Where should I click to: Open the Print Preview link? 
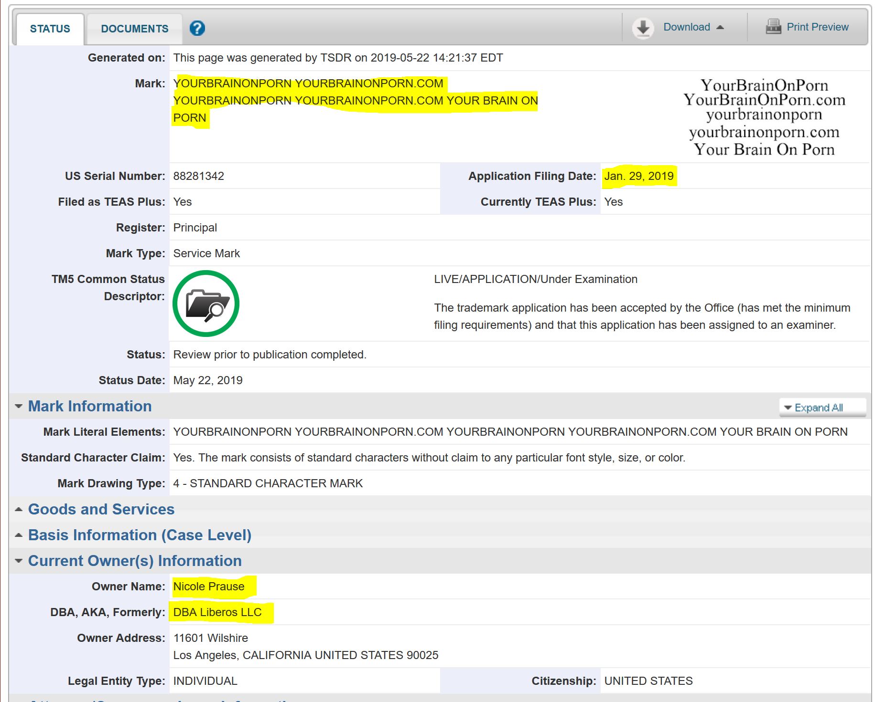(x=817, y=27)
